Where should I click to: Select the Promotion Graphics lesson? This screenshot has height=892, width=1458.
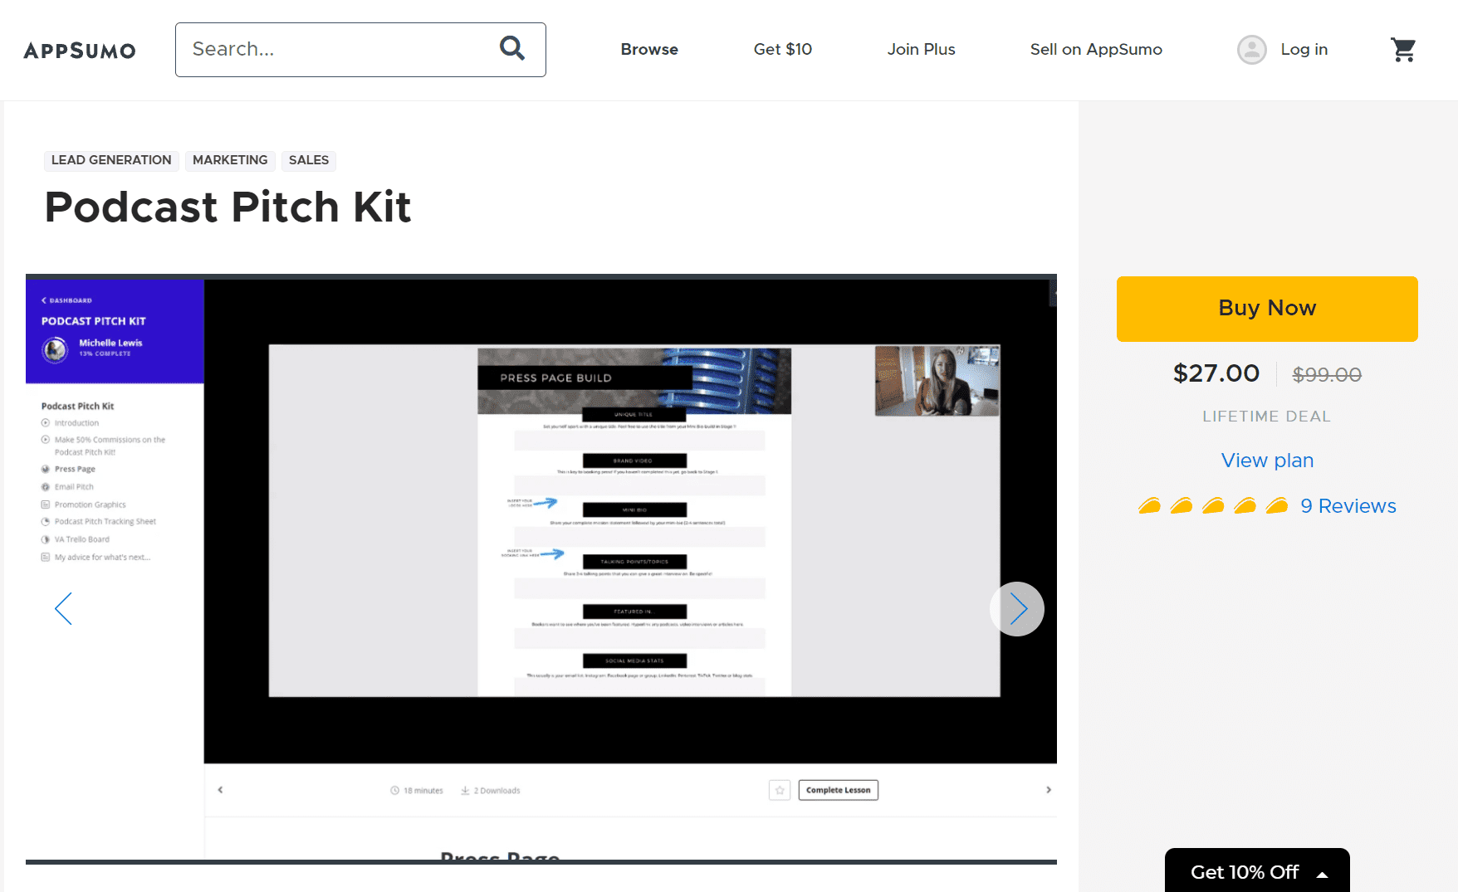pos(84,504)
